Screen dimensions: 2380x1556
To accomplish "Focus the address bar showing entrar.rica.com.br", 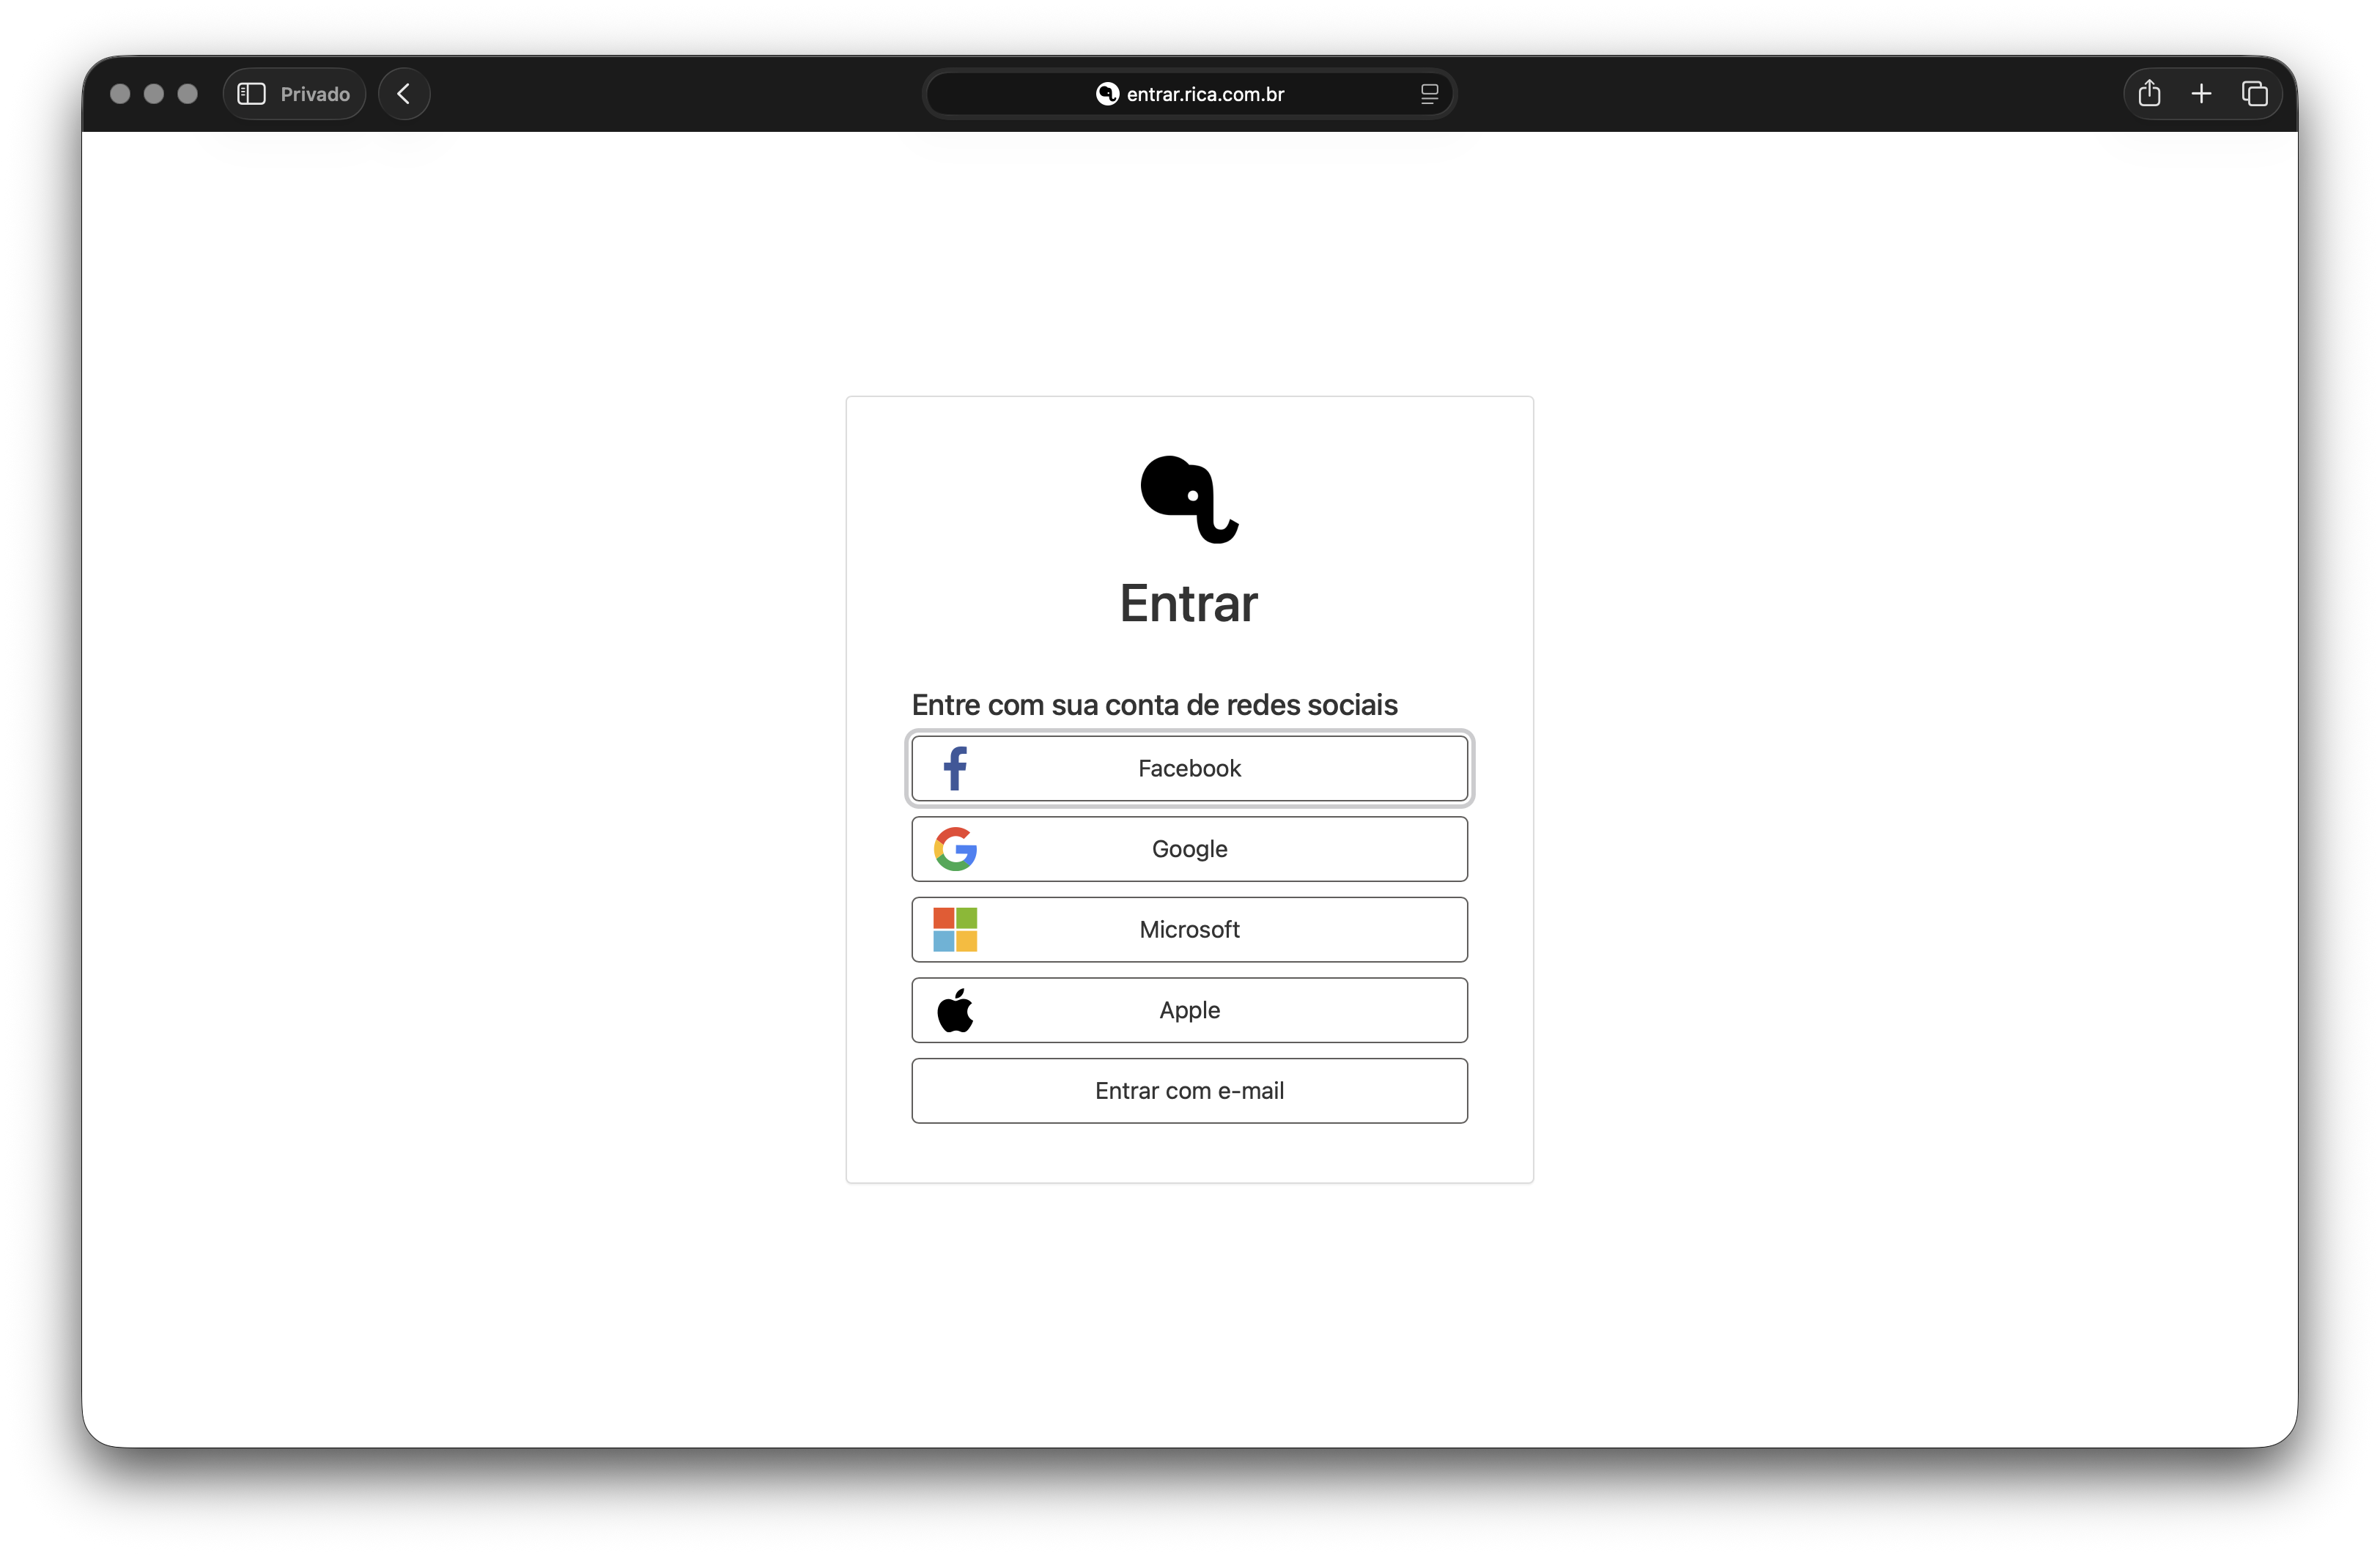I will click(x=1189, y=94).
